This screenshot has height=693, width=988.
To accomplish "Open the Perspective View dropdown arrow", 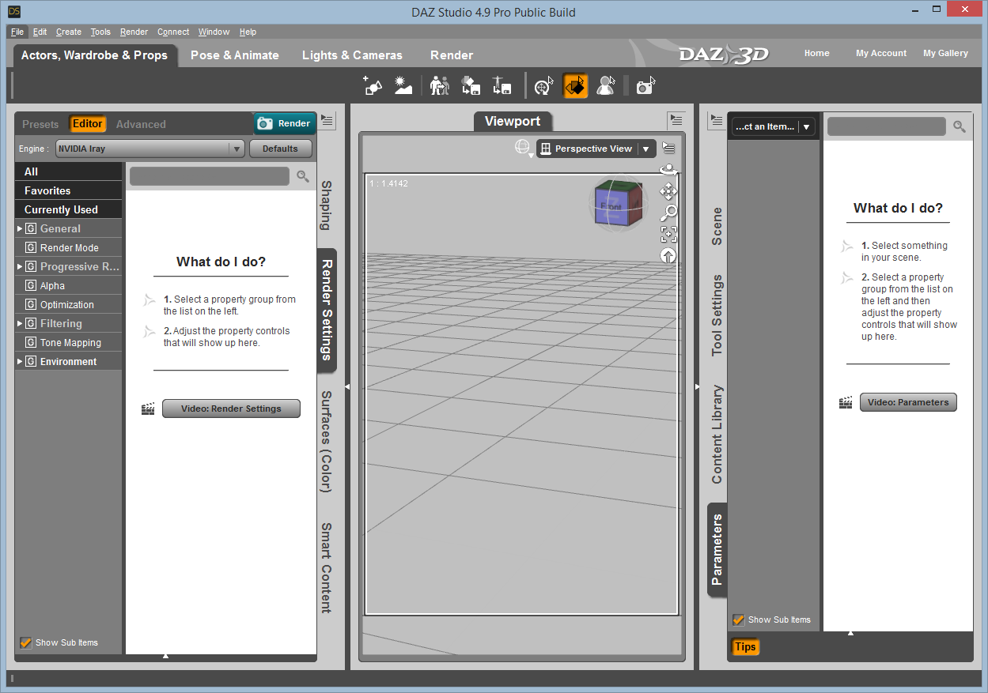I will (646, 149).
